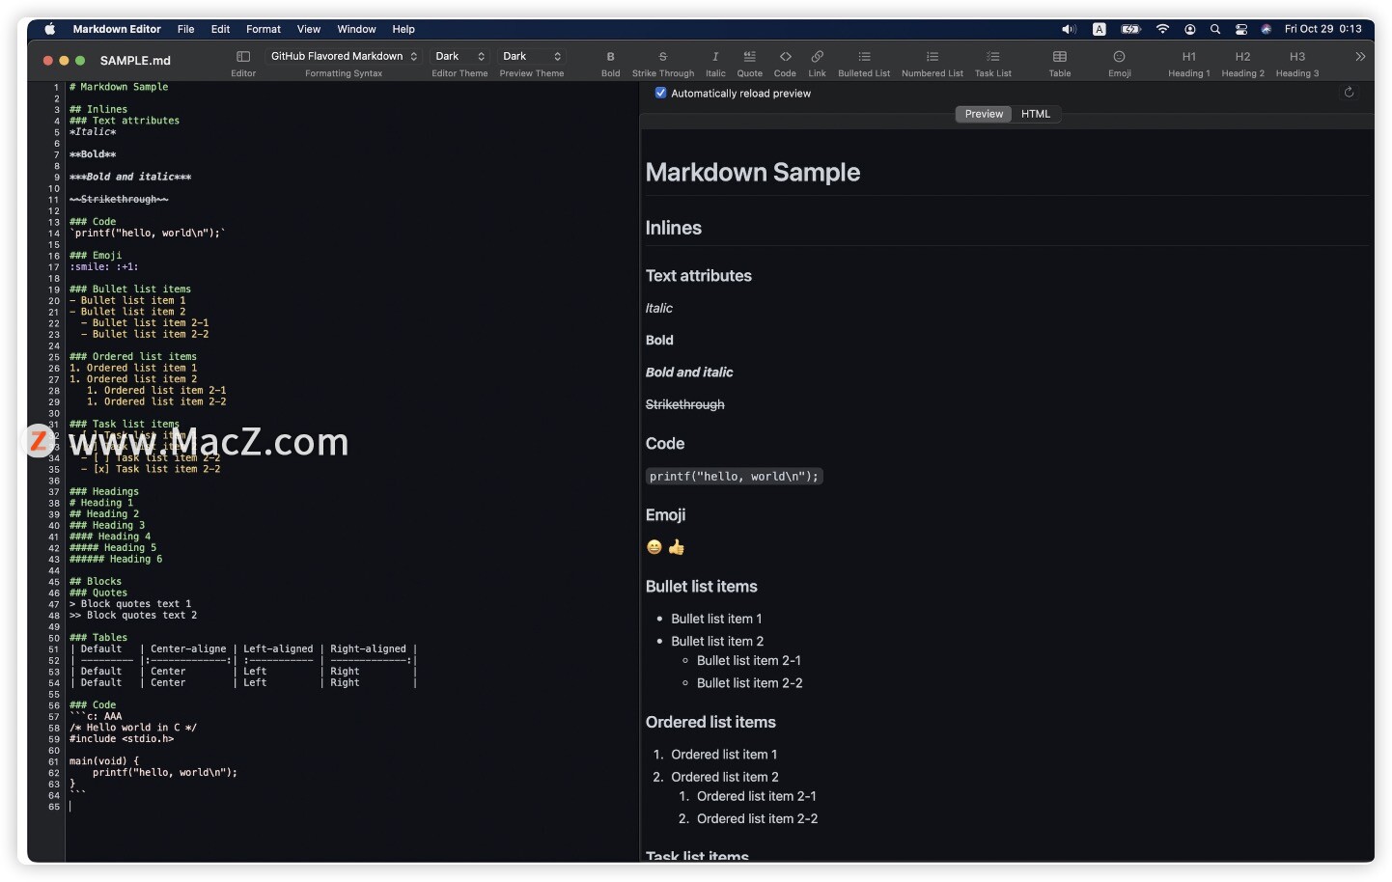The image size is (1392, 882).
Task: Open the Preview Theme dropdown
Action: tap(532, 56)
